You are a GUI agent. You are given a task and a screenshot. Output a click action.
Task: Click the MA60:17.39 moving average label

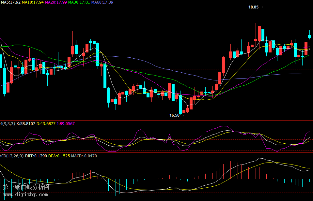pyautogui.click(x=102, y=2)
